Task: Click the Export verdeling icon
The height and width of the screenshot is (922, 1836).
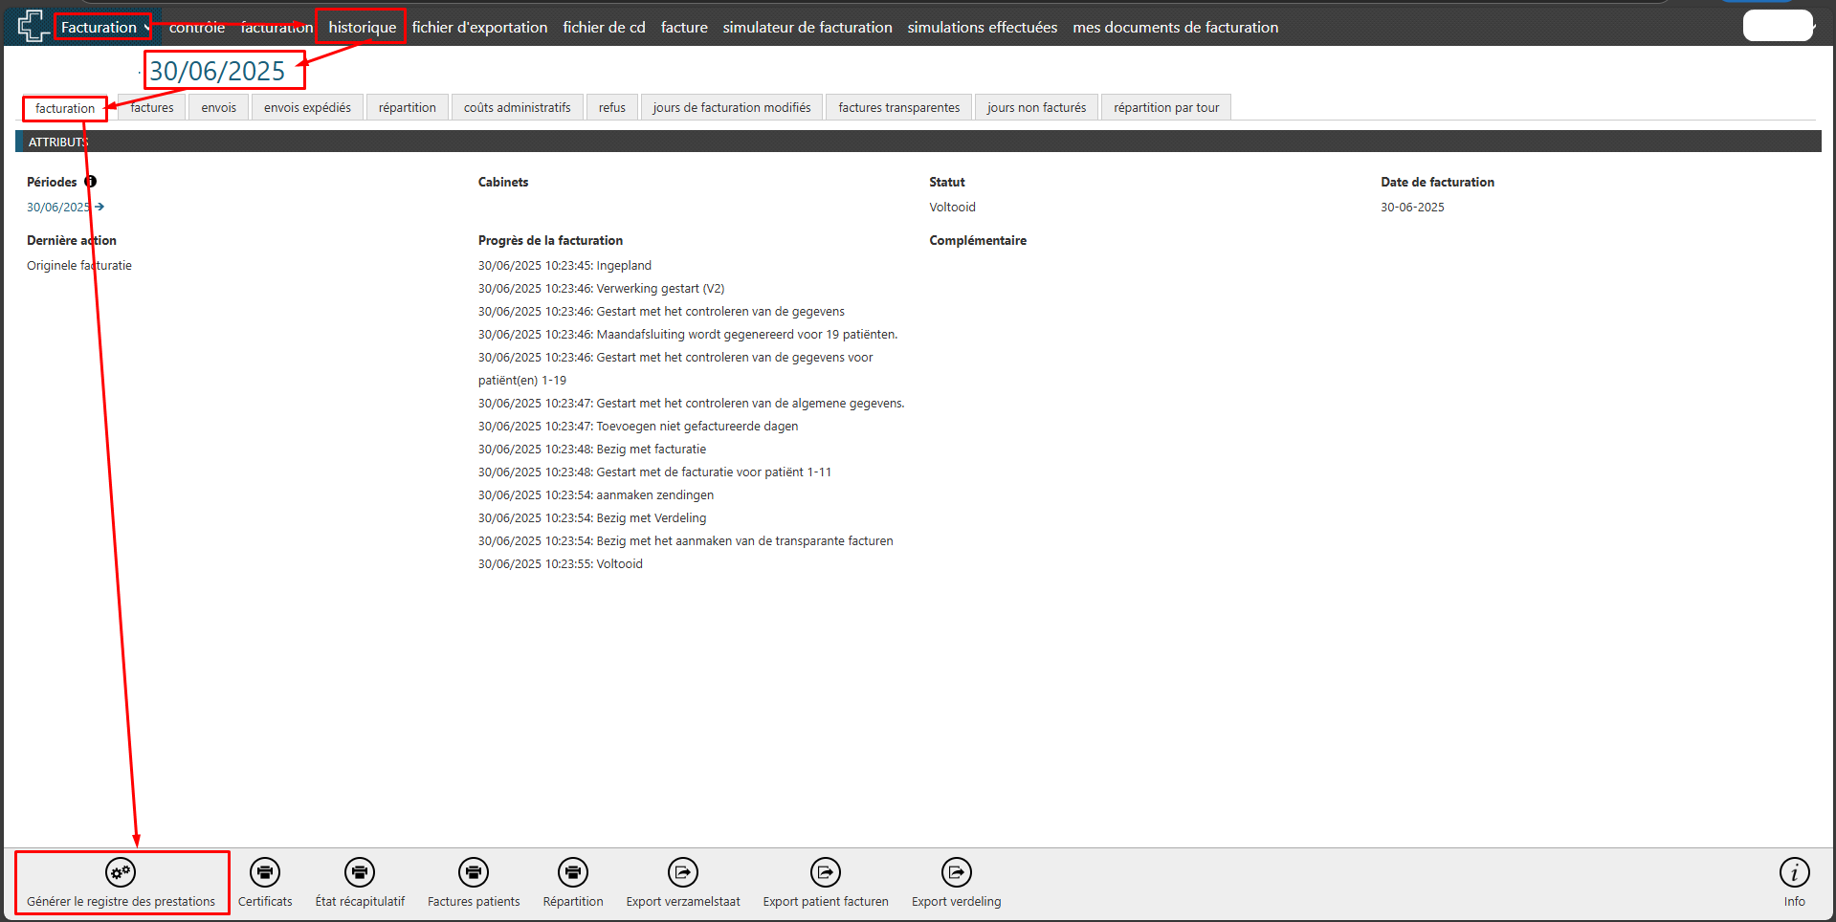Action: 957,872
